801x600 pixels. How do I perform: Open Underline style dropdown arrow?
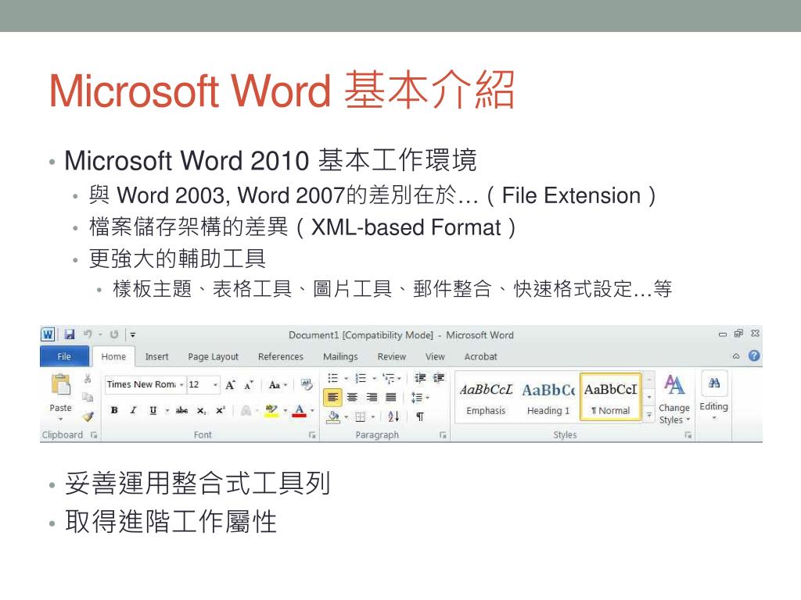(x=167, y=410)
